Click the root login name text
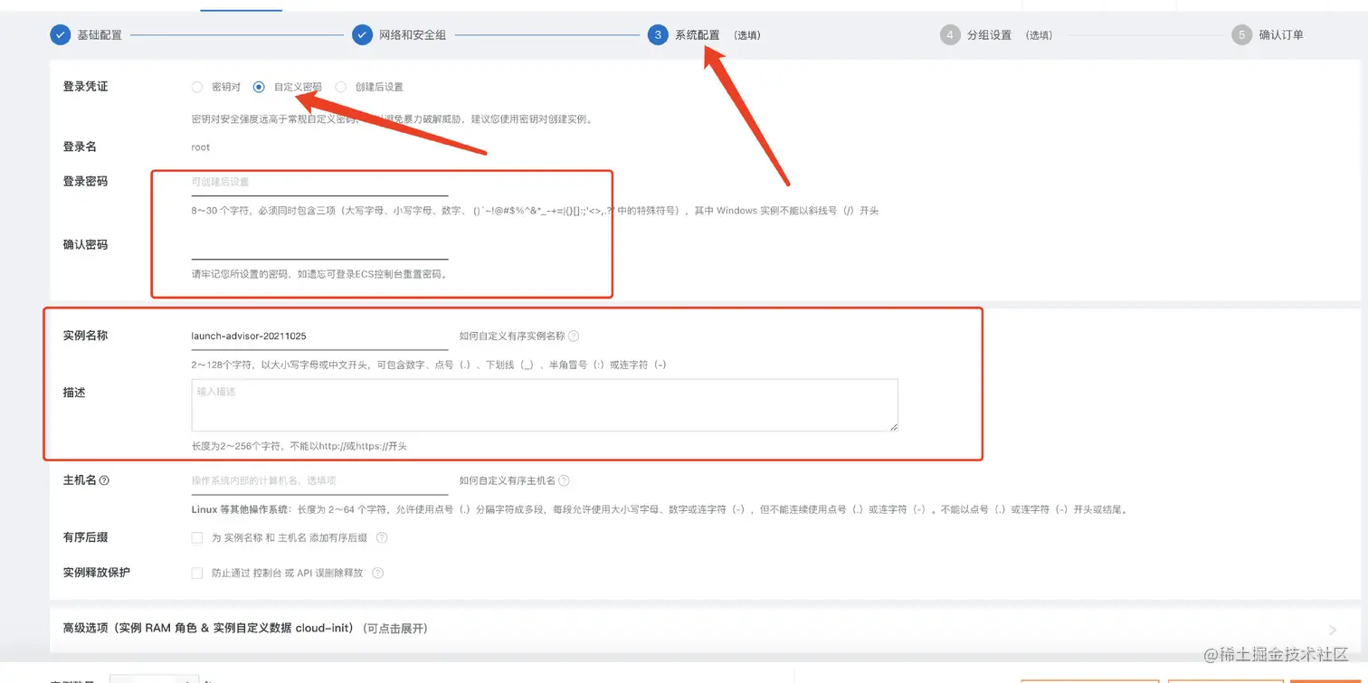Screen dimensions: 1368x683 pos(201,147)
